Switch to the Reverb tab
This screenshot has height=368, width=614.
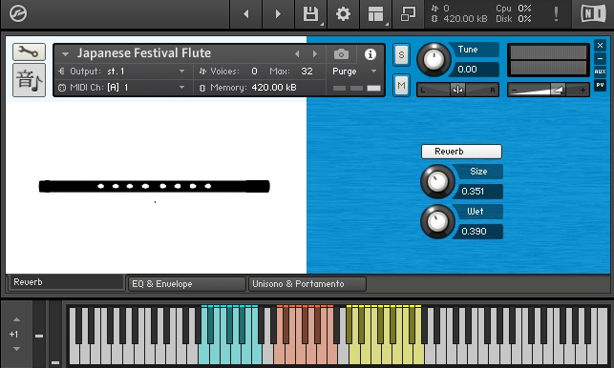coord(66,282)
